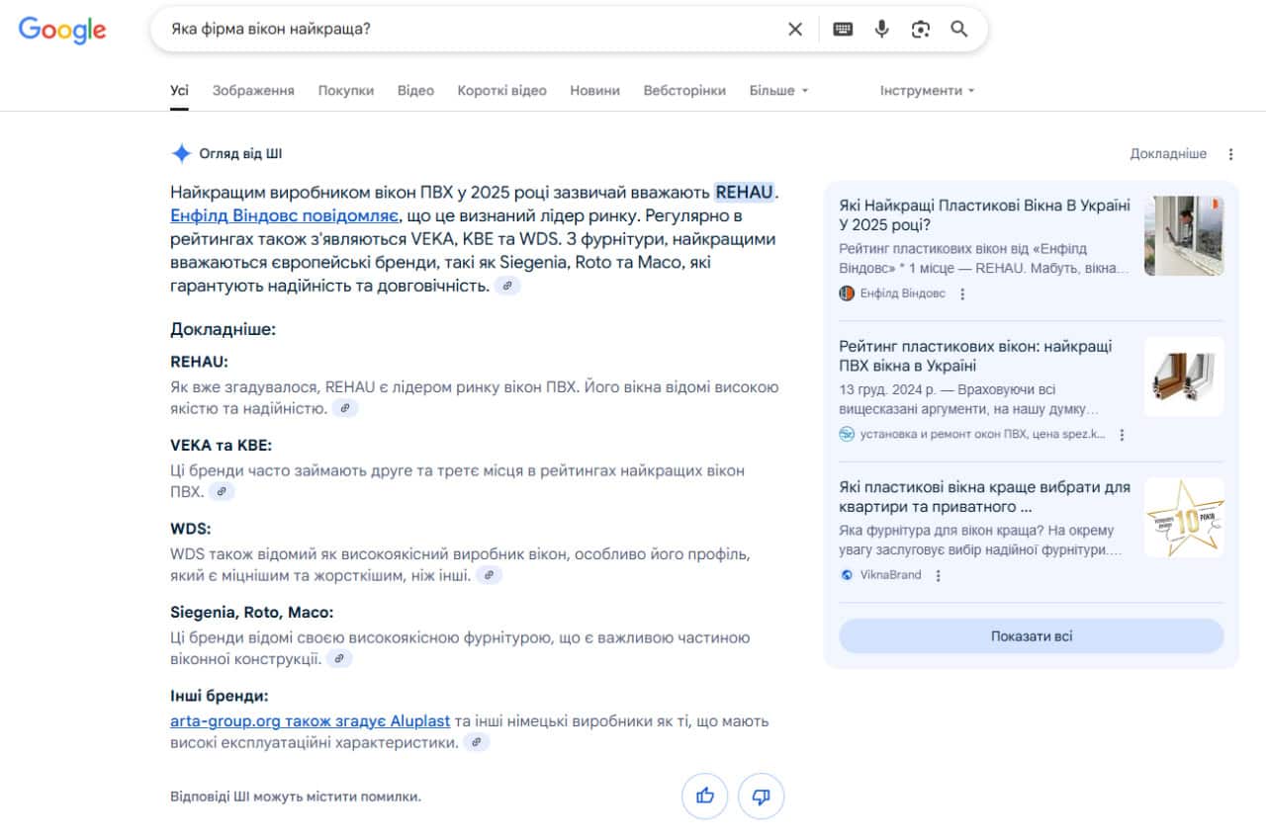Click source link chip in REHAU section
The height and width of the screenshot is (839, 1266).
point(345,408)
